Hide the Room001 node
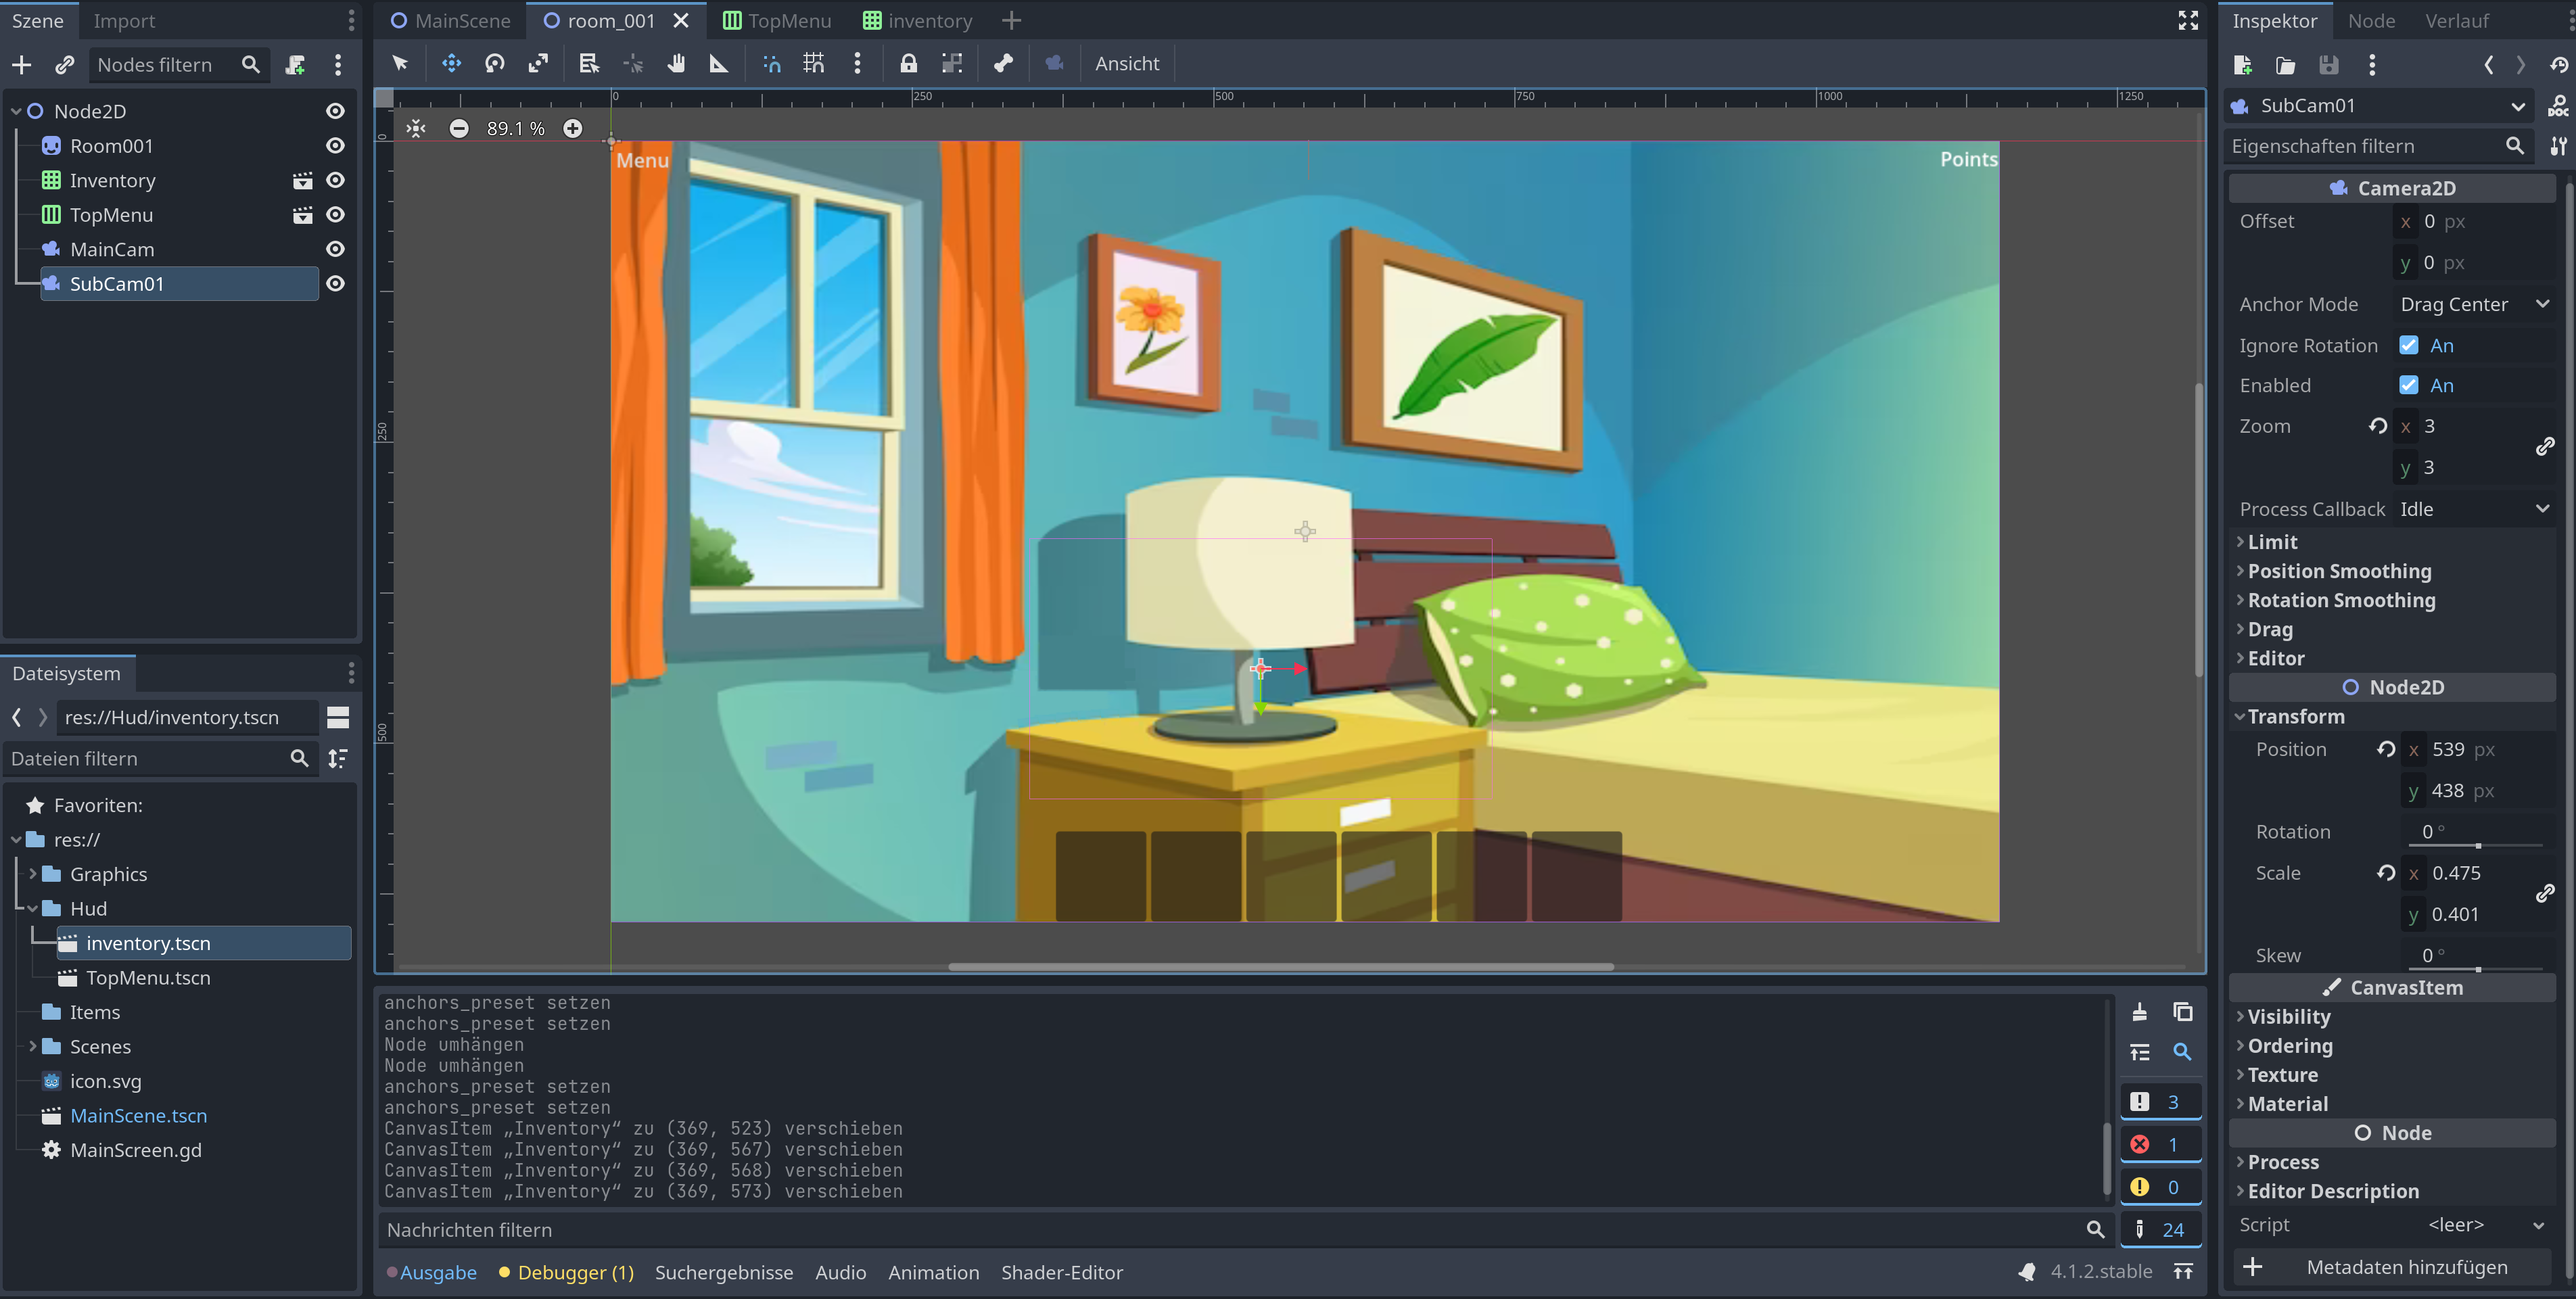 click(335, 146)
